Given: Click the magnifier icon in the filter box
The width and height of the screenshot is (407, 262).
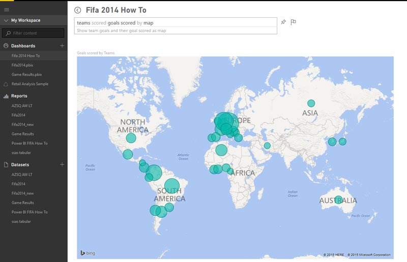Looking at the screenshot, I should pyautogui.click(x=8, y=33).
